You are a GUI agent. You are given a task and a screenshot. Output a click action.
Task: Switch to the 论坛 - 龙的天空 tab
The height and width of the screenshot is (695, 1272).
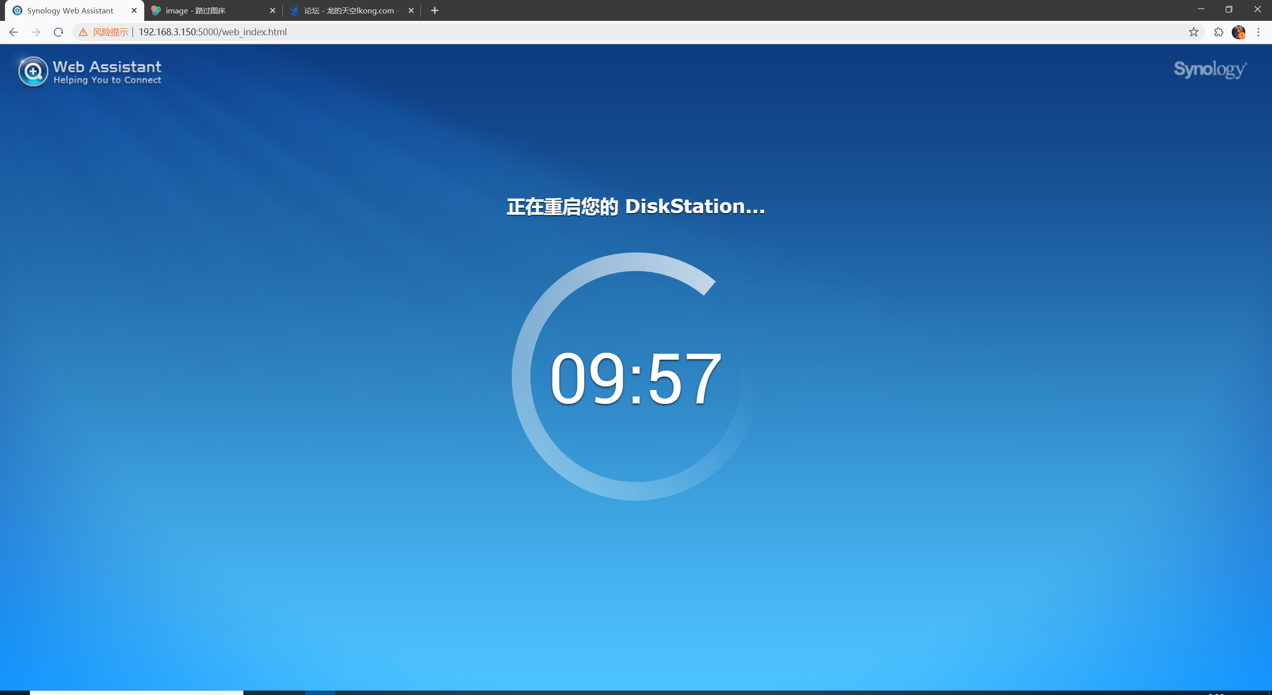352,10
